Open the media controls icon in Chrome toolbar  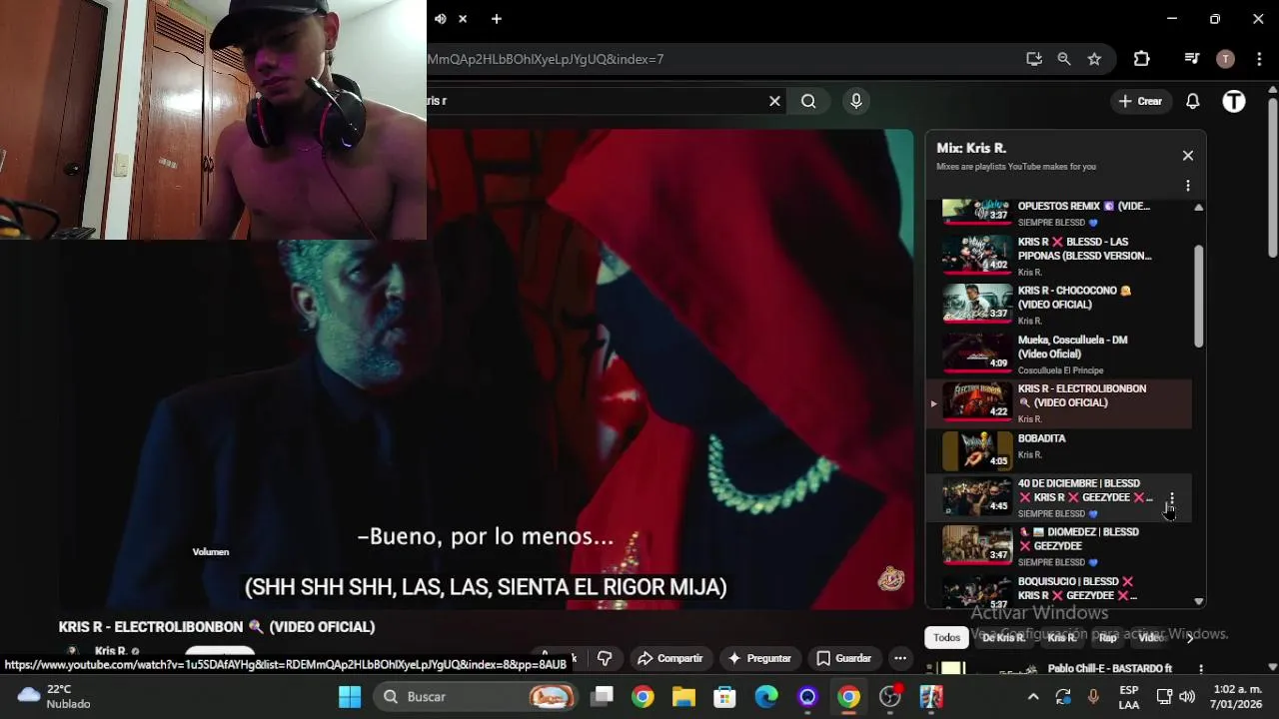pyautogui.click(x=1191, y=59)
